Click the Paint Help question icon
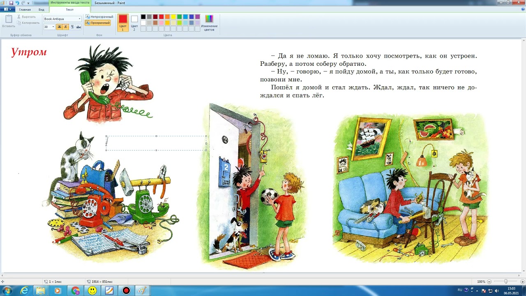Image resolution: width=526 pixels, height=296 pixels. (523, 9)
